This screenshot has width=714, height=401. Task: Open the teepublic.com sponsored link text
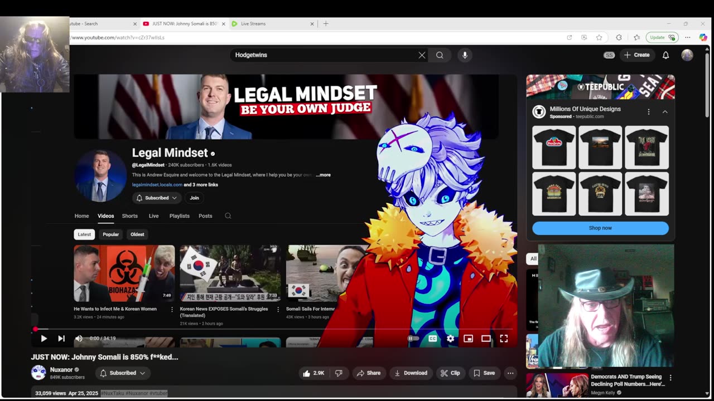(x=590, y=116)
